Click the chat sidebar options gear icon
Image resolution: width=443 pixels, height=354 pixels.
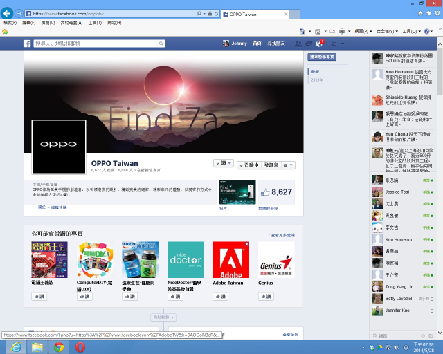tap(423, 336)
